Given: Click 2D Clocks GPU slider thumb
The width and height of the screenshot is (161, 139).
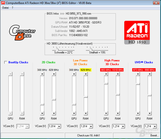Looking at the screenshot, I should [42, 104].
